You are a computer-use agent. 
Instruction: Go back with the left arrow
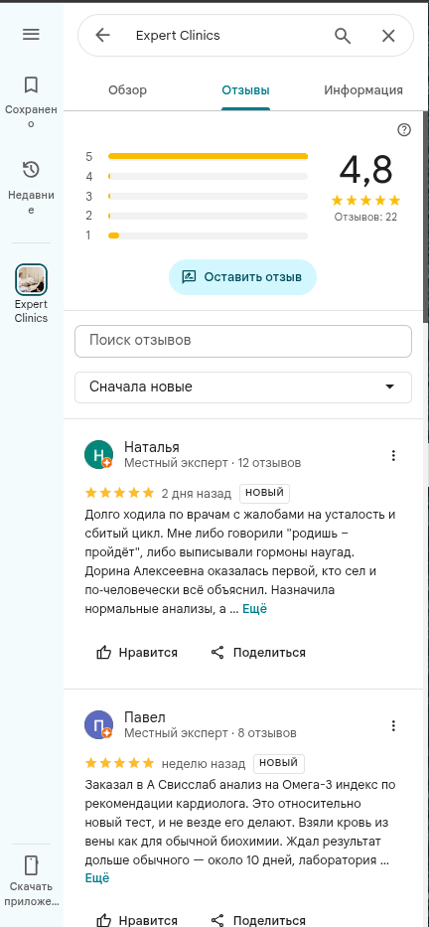[103, 36]
